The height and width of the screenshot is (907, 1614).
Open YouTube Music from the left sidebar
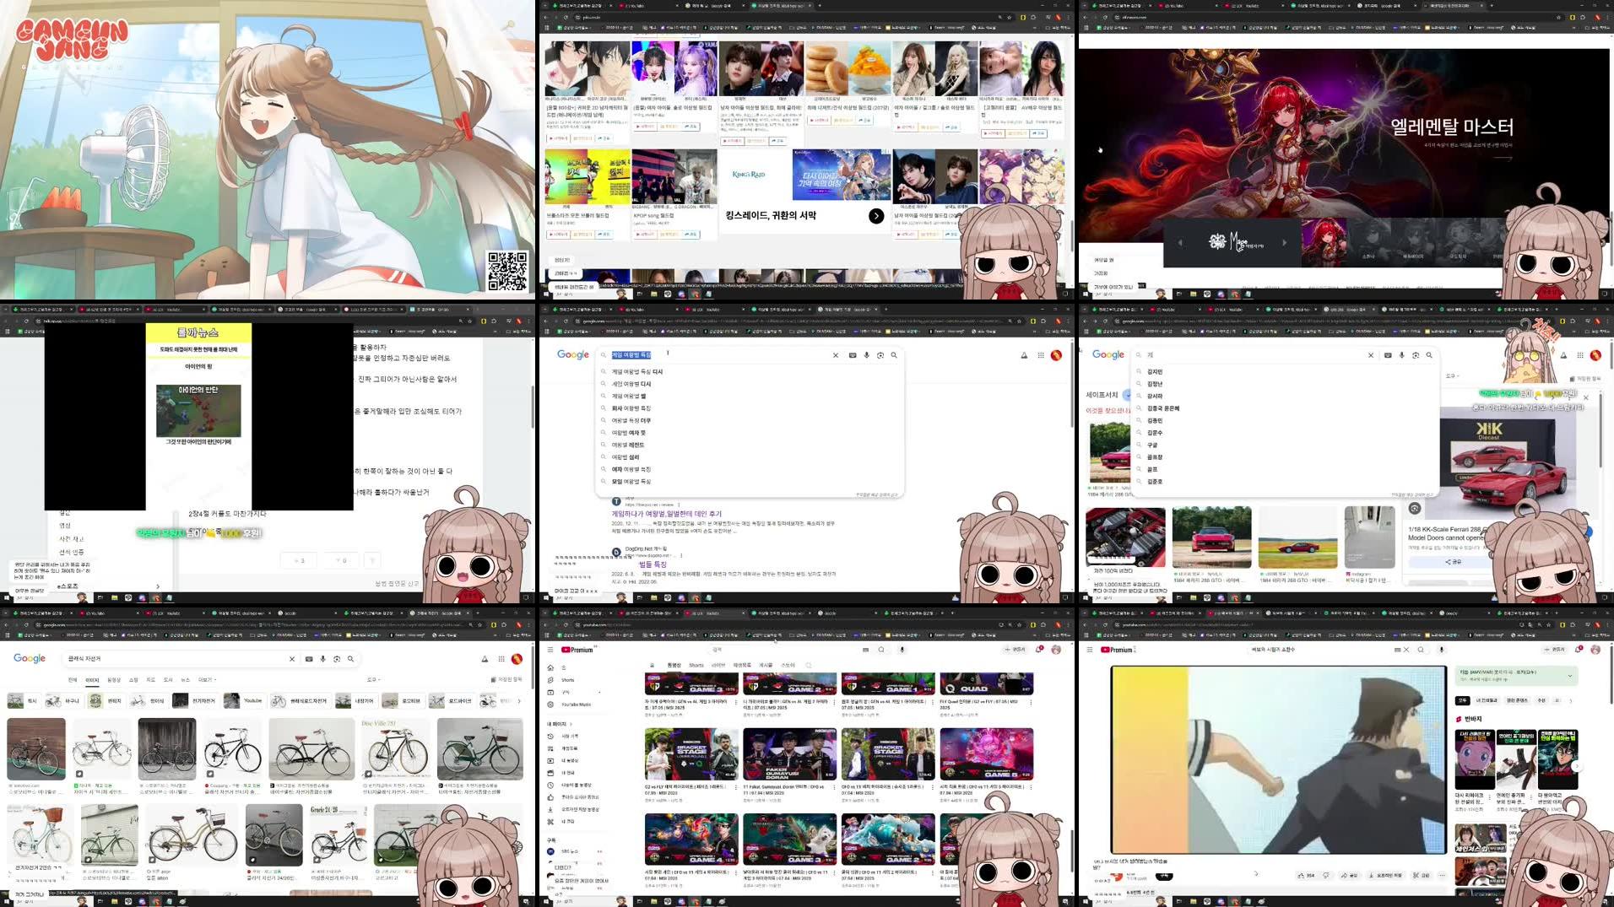(576, 705)
